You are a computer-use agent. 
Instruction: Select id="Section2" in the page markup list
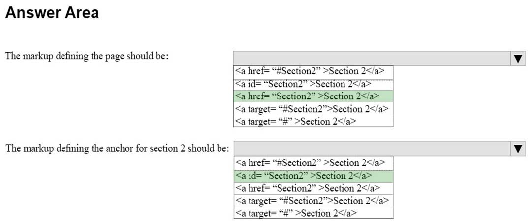pyautogui.click(x=313, y=84)
